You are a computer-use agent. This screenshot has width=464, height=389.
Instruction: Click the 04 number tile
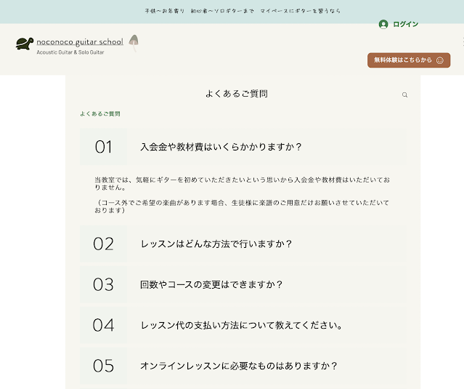coord(103,325)
